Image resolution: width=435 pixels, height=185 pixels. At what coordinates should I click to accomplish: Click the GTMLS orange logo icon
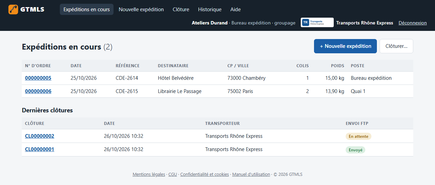[x=13, y=10]
